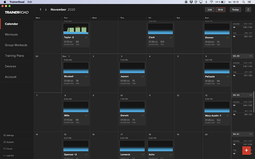Screen dimensions: 255x159
Task: Open Wk 51 options ellipsis menu
Action: click(x=251, y=134)
